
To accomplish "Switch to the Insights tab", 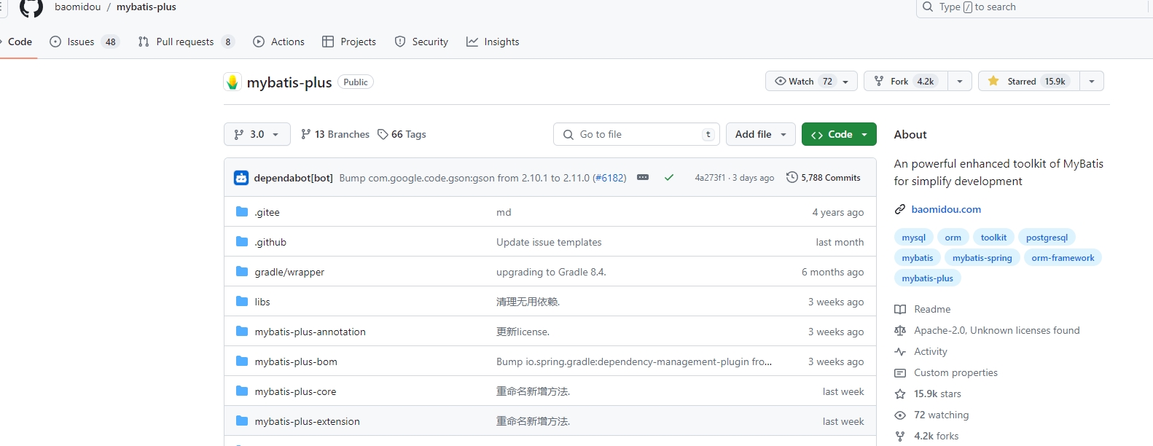I will [493, 42].
